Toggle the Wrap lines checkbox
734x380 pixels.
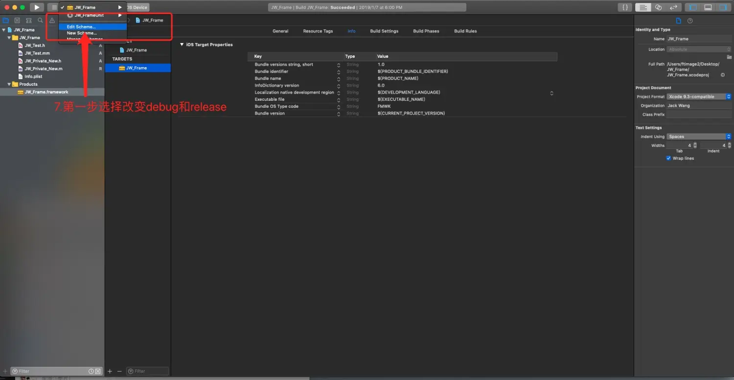668,158
